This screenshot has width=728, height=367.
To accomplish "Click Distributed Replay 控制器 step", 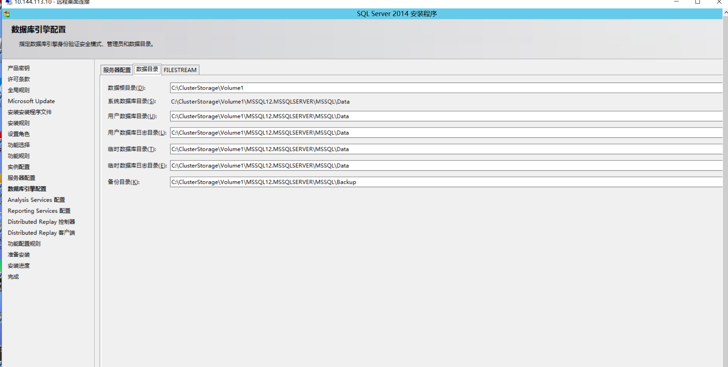I will click(x=41, y=222).
